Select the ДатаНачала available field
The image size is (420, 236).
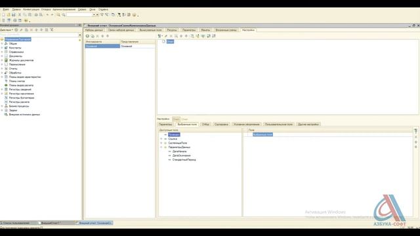coord(179,151)
